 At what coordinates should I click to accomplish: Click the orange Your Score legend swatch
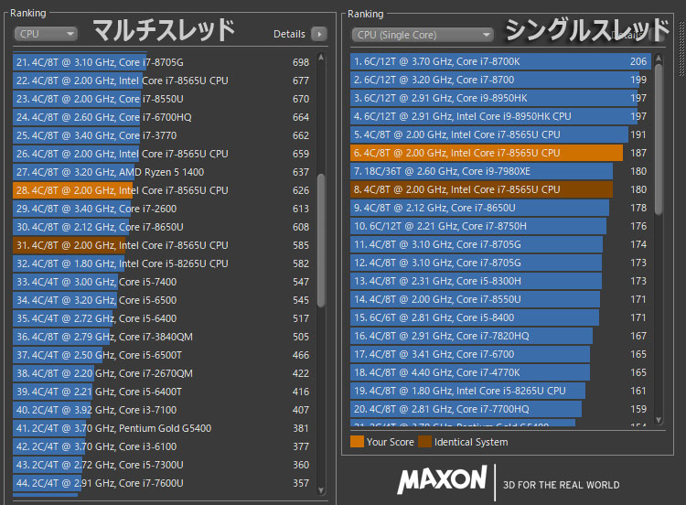[x=357, y=442]
